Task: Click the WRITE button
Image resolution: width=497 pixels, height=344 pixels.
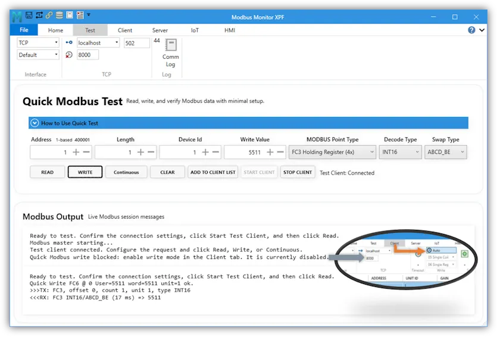Action: coord(85,172)
